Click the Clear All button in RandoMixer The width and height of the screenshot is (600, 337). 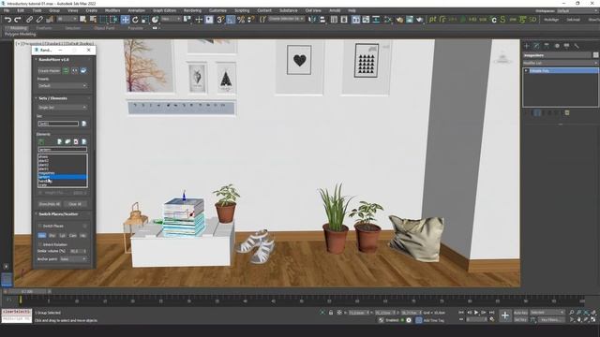75,204
